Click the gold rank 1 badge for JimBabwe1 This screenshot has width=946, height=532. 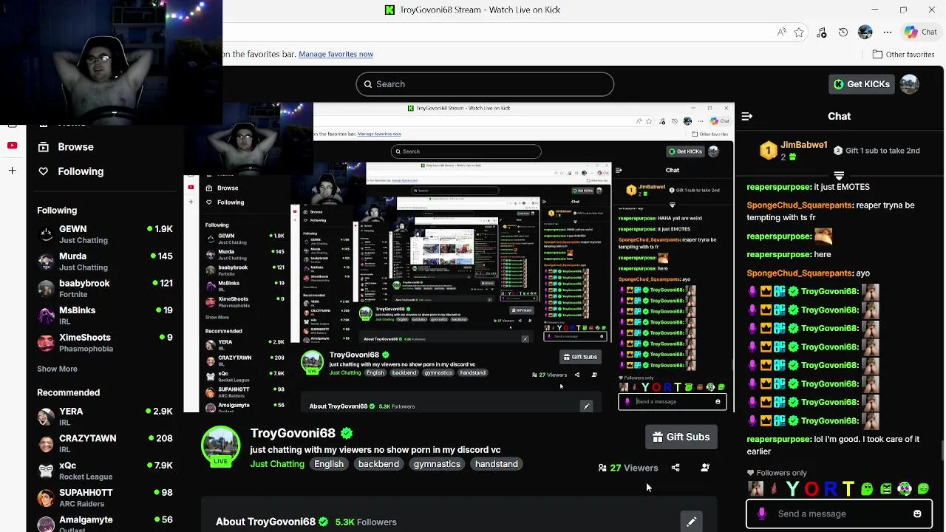pyautogui.click(x=769, y=151)
